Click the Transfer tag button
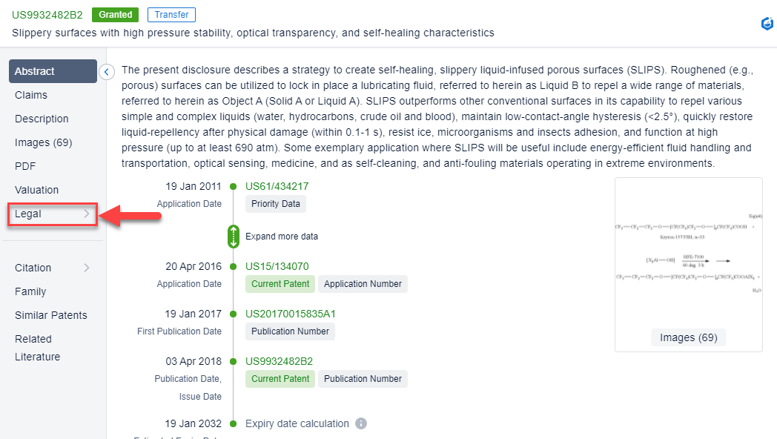The height and width of the screenshot is (439, 777). tap(171, 14)
